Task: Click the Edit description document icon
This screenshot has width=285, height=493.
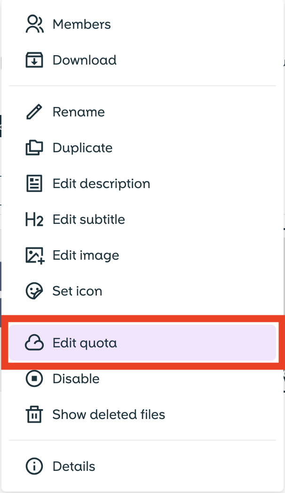Action: pyautogui.click(x=34, y=183)
